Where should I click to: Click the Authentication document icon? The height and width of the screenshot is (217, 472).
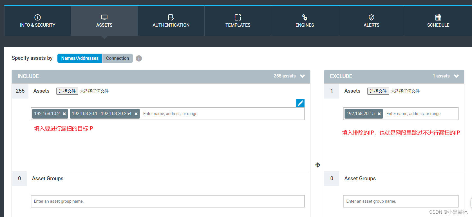(x=171, y=17)
